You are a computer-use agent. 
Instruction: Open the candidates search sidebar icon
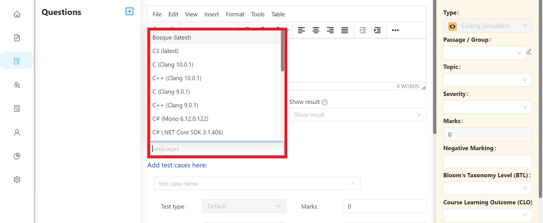point(17,85)
